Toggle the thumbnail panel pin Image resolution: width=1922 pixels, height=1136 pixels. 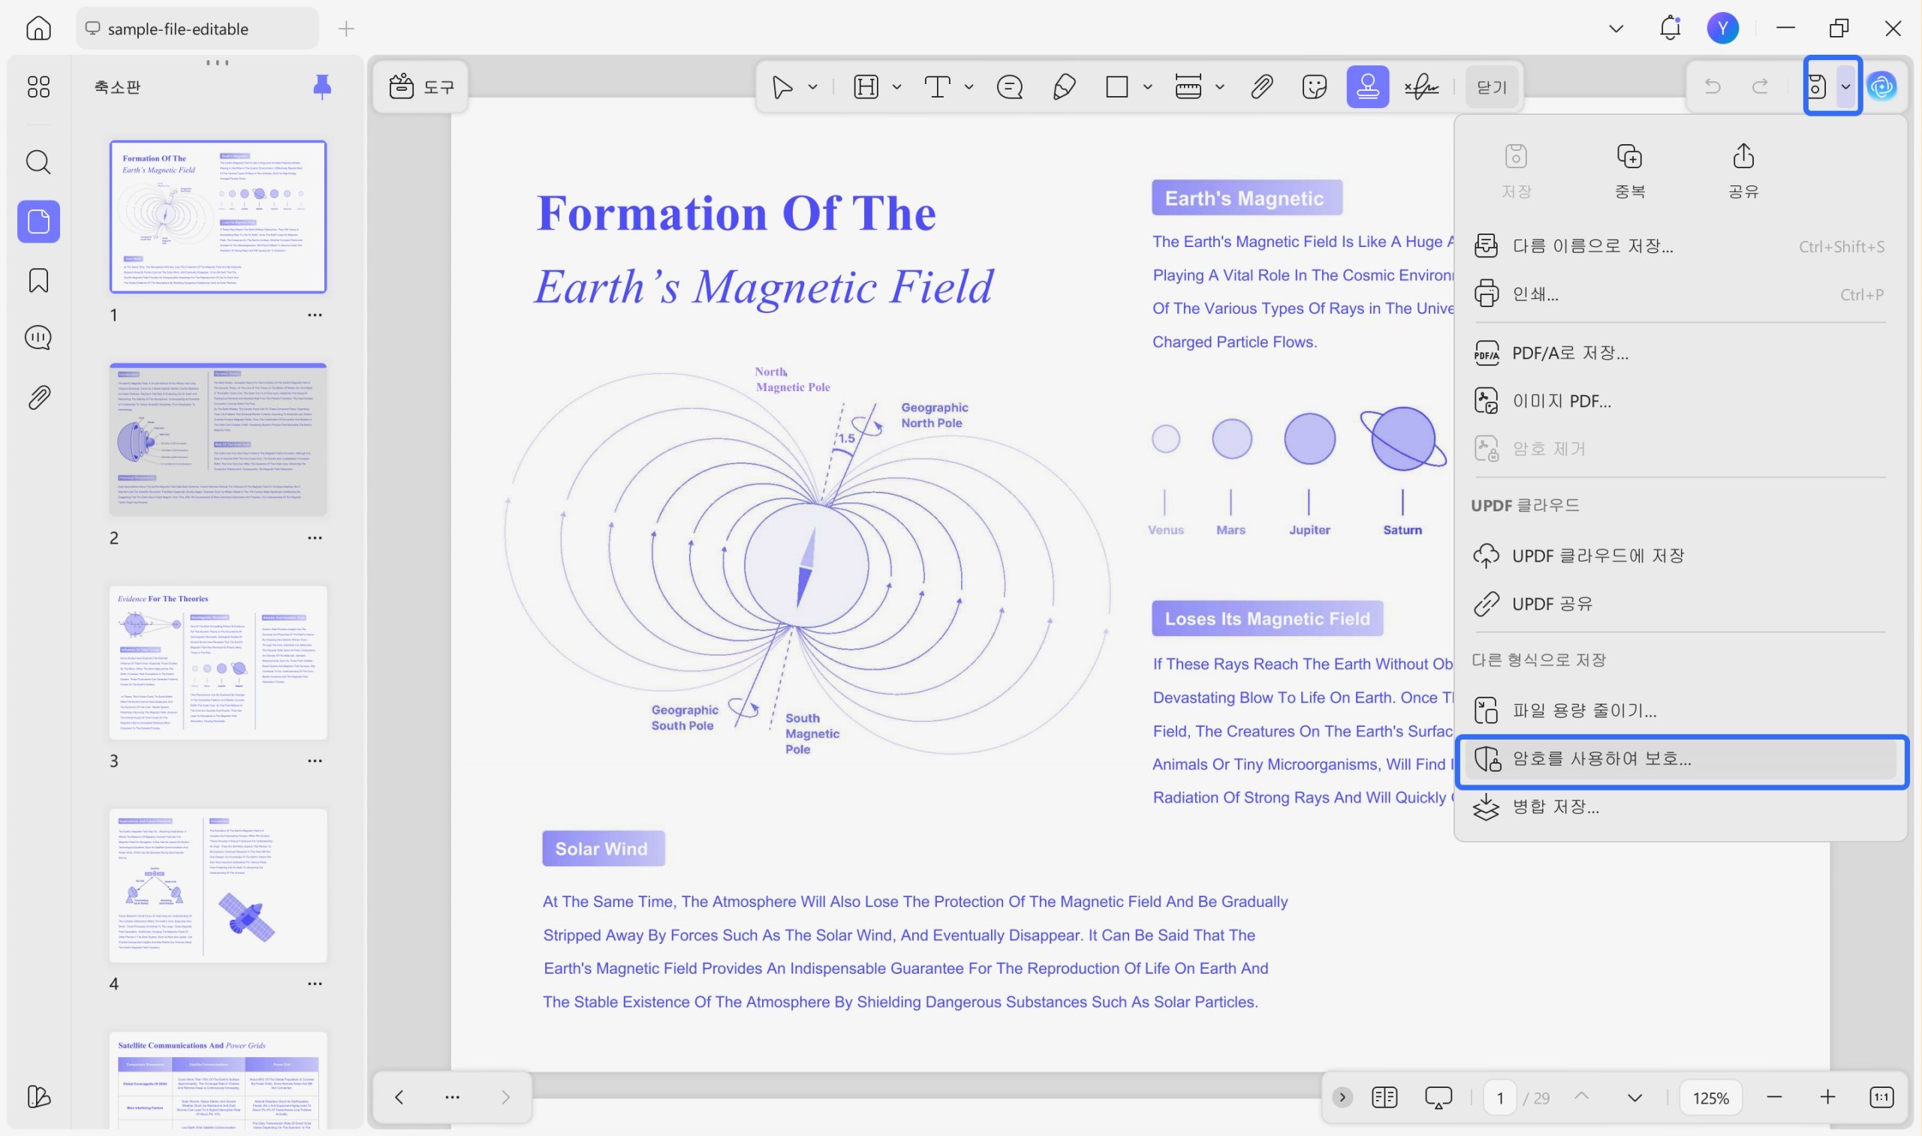tap(321, 86)
